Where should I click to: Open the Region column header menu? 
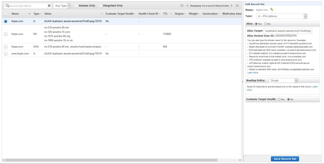click(185, 14)
